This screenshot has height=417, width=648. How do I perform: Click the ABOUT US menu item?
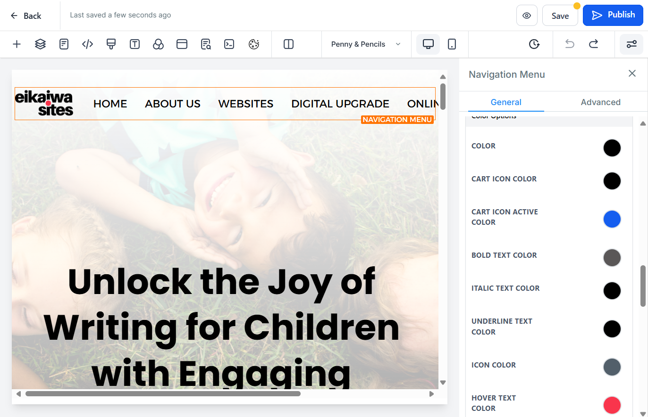173,104
